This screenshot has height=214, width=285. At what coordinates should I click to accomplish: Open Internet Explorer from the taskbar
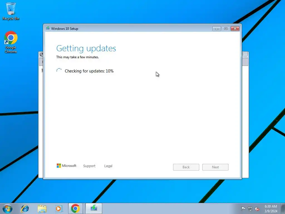tap(25, 208)
